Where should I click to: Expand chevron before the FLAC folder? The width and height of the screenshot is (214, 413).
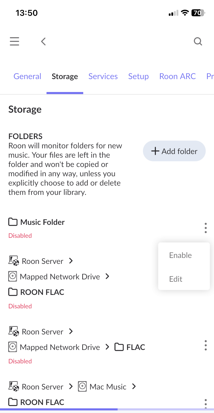(108, 347)
